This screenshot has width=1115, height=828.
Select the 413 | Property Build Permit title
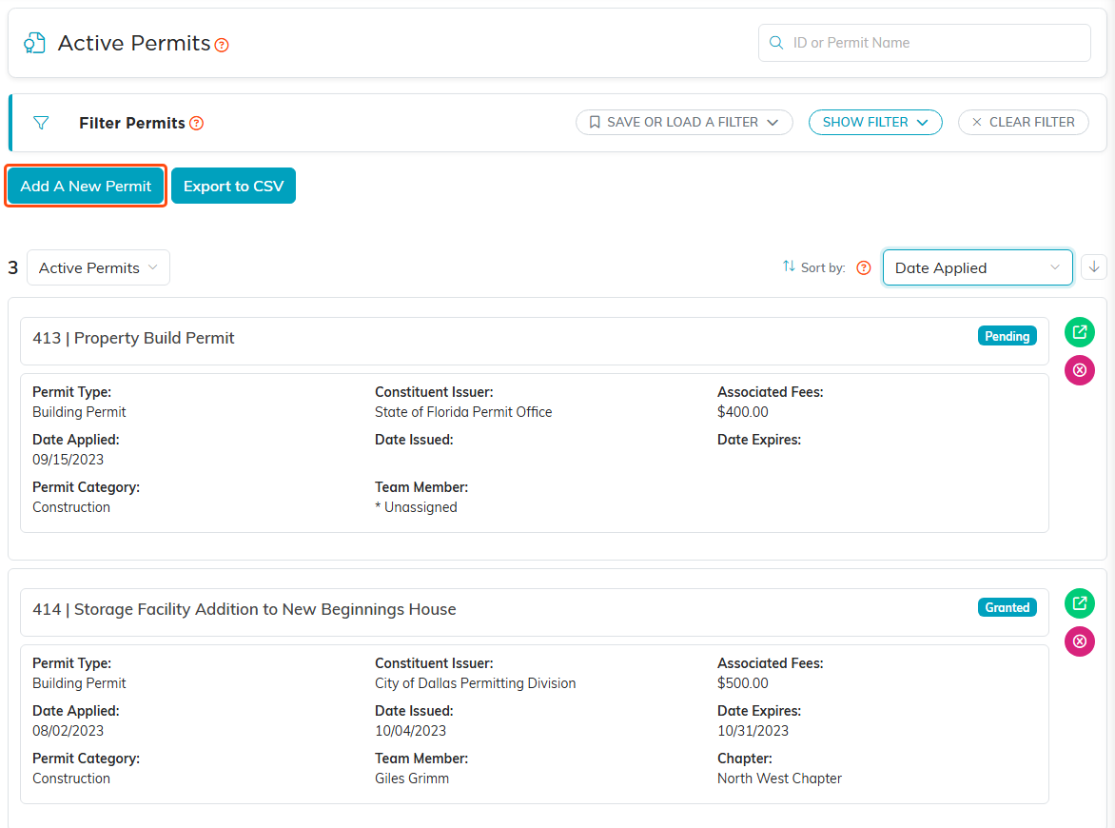click(133, 338)
